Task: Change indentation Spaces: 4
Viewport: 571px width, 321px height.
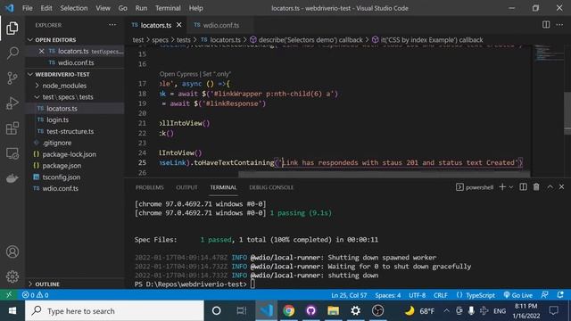Action: (388, 295)
